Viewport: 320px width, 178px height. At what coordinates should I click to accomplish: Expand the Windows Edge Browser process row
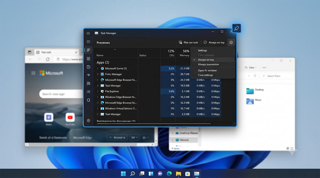pyautogui.click(x=98, y=97)
